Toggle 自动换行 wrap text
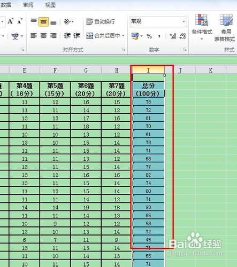Screen dimensions: 237x267 pos(101,21)
